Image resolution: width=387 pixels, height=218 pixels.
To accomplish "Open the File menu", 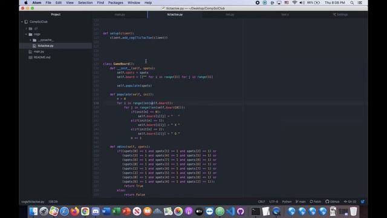I will [x=48, y=2].
